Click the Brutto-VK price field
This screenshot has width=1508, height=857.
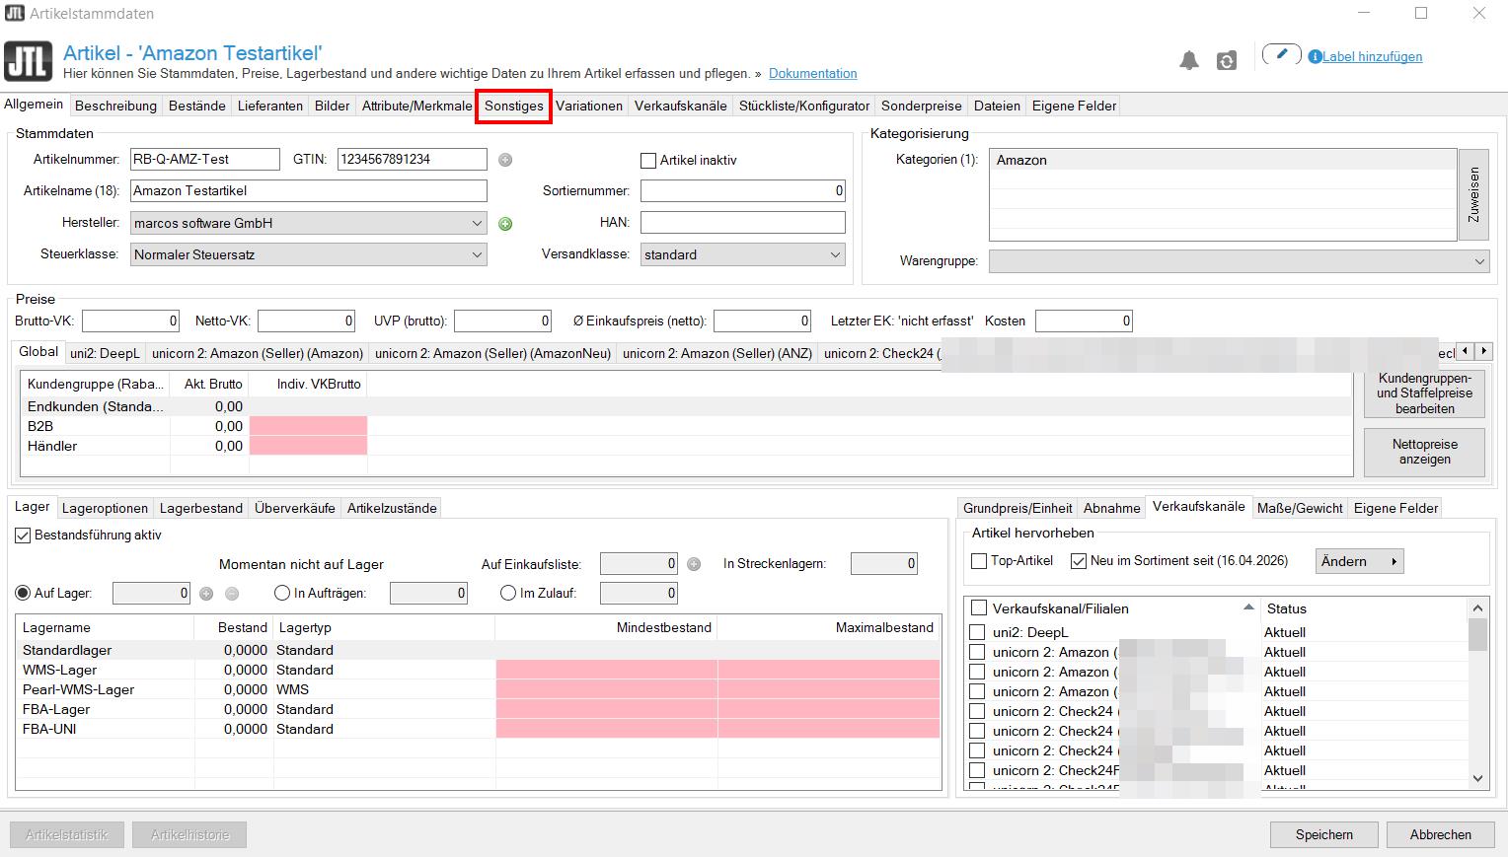coord(130,321)
